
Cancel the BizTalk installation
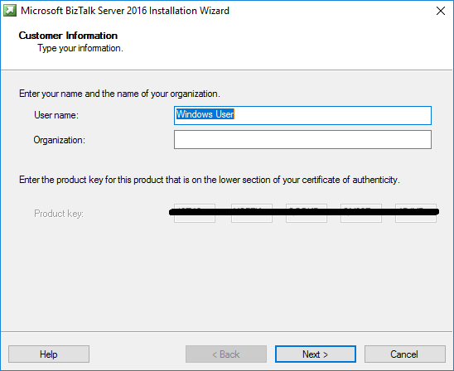(405, 354)
